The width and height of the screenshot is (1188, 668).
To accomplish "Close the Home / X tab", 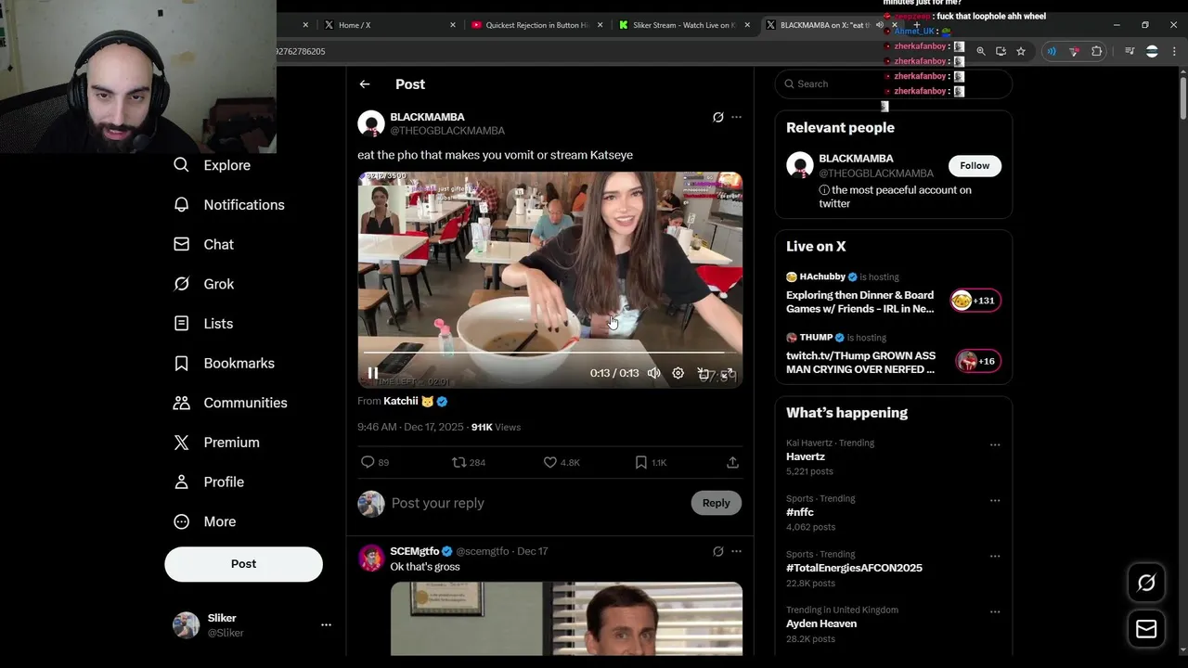I will coord(453,25).
